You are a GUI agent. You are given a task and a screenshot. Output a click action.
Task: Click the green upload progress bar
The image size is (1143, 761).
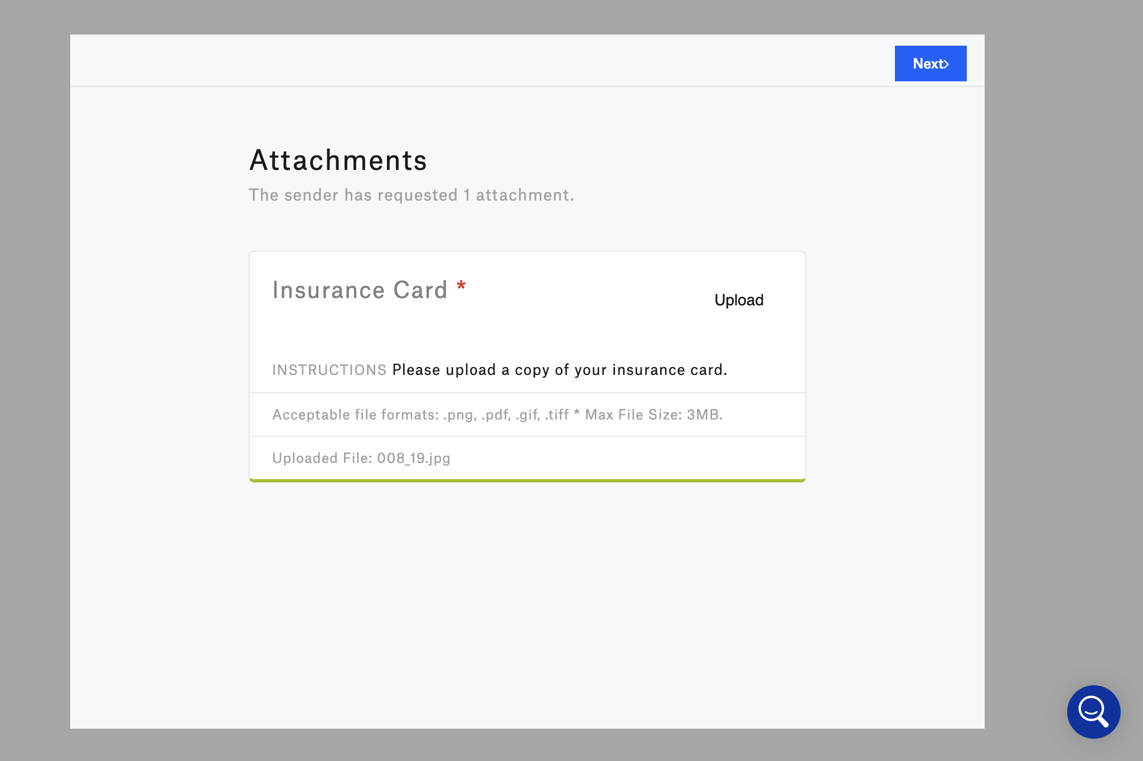[x=527, y=480]
